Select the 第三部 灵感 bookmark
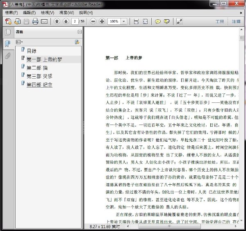The width and height of the screenshot is (246, 231). pyautogui.click(x=39, y=76)
